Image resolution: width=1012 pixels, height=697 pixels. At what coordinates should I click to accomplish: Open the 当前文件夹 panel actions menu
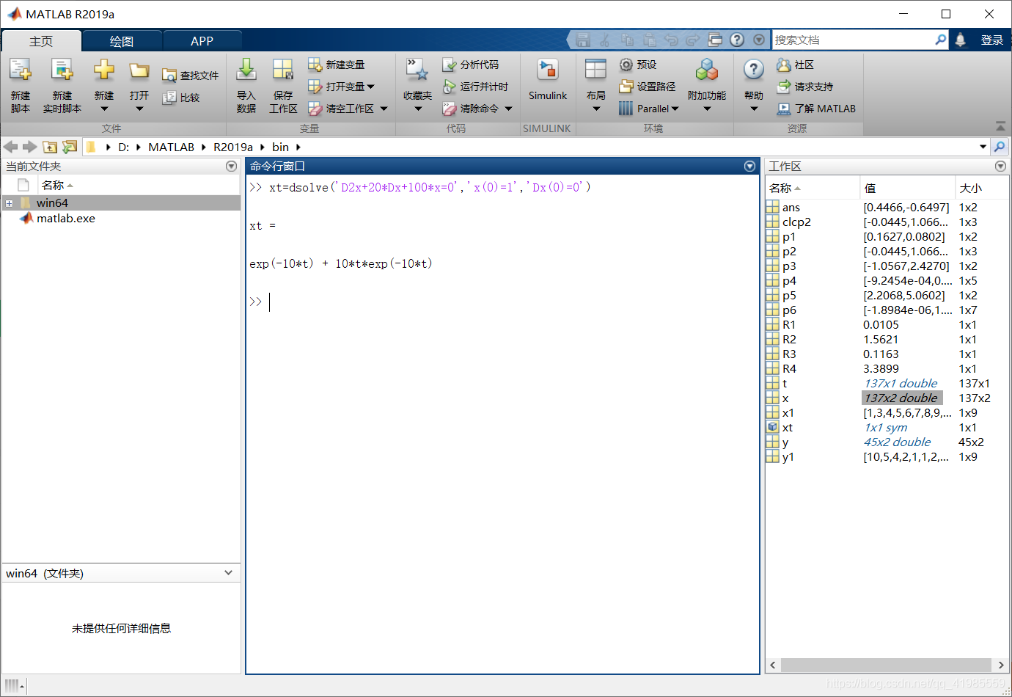tap(231, 167)
